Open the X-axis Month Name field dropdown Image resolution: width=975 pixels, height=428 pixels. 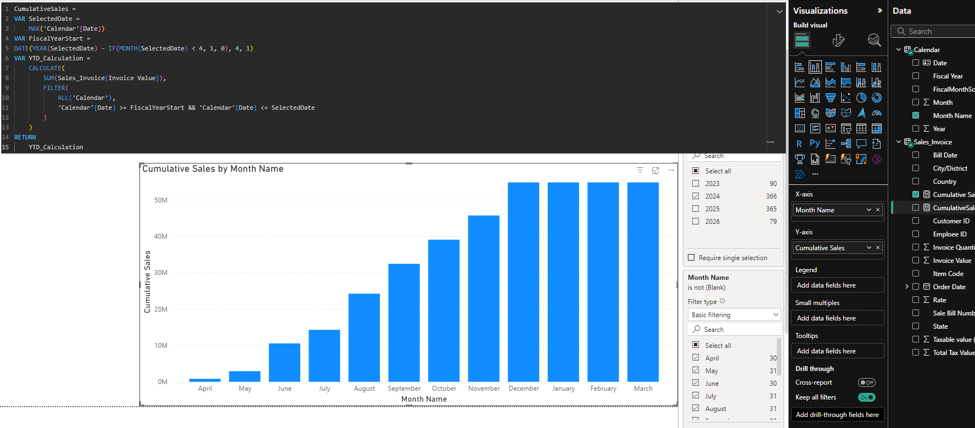869,210
